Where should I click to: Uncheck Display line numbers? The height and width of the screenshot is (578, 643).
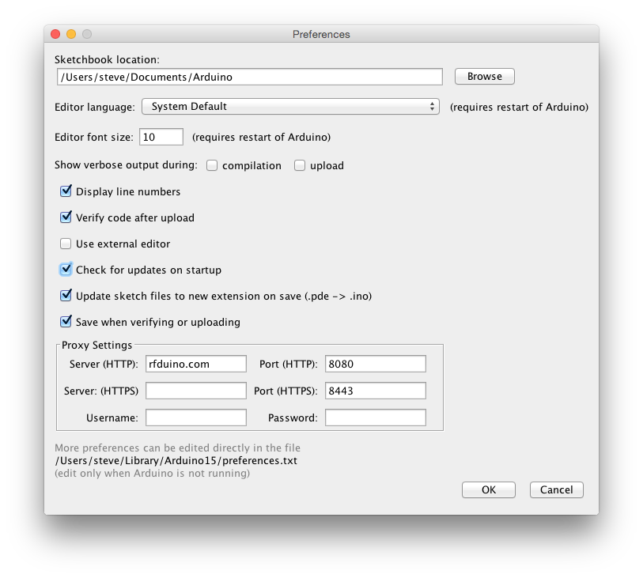[66, 191]
